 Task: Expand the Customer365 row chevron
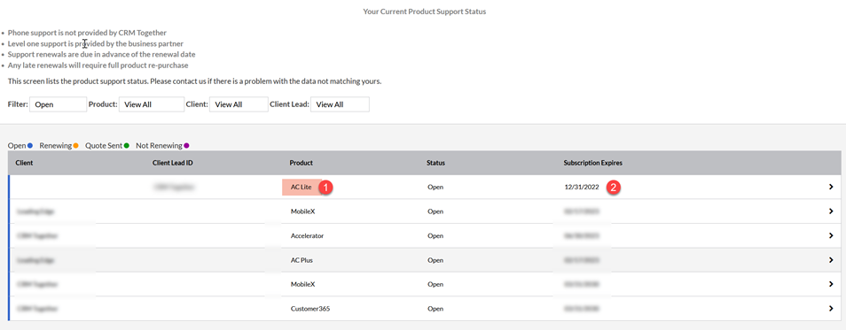(x=831, y=309)
